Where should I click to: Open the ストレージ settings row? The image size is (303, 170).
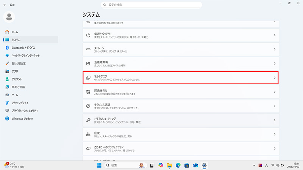click(x=181, y=49)
